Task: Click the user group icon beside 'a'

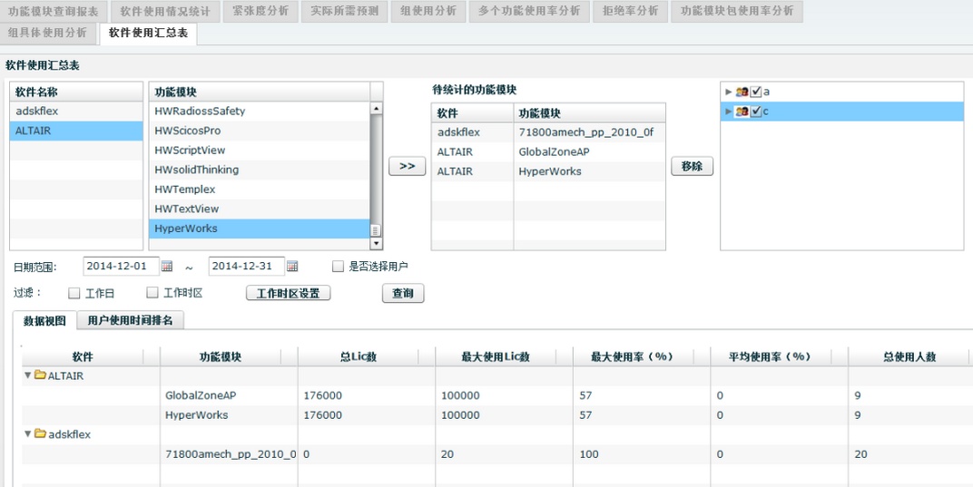Action: (742, 92)
